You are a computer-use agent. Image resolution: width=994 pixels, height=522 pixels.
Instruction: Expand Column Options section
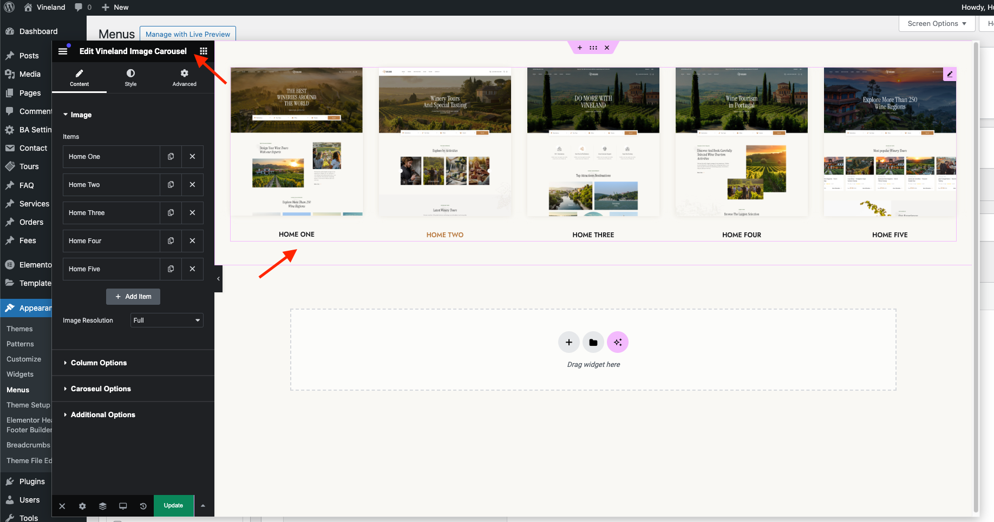99,363
